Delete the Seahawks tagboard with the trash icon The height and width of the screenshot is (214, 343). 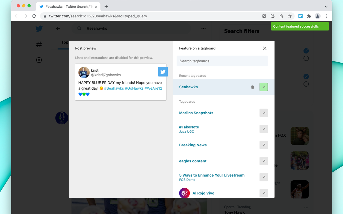[x=252, y=87]
